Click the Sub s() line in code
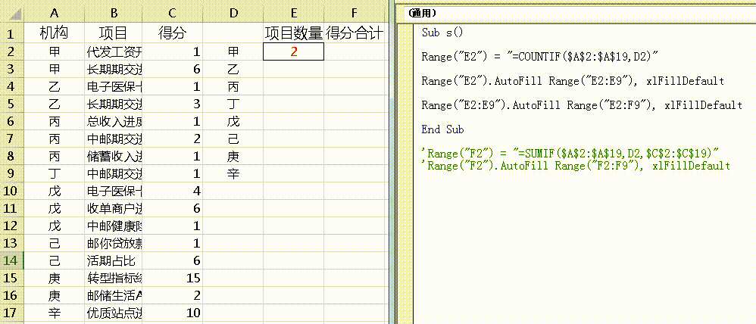 442,33
